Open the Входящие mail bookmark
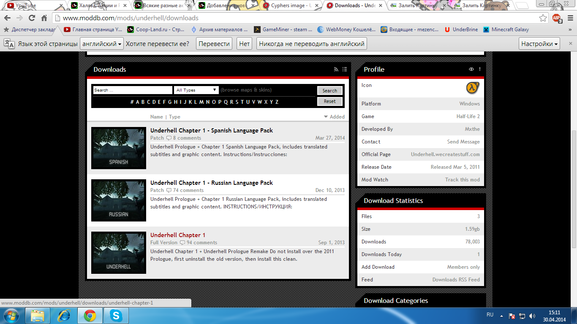 point(410,30)
